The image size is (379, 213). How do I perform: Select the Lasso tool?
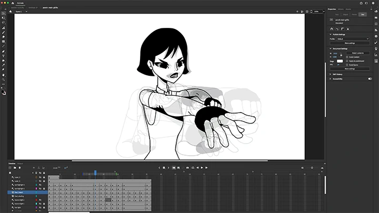coord(3,23)
